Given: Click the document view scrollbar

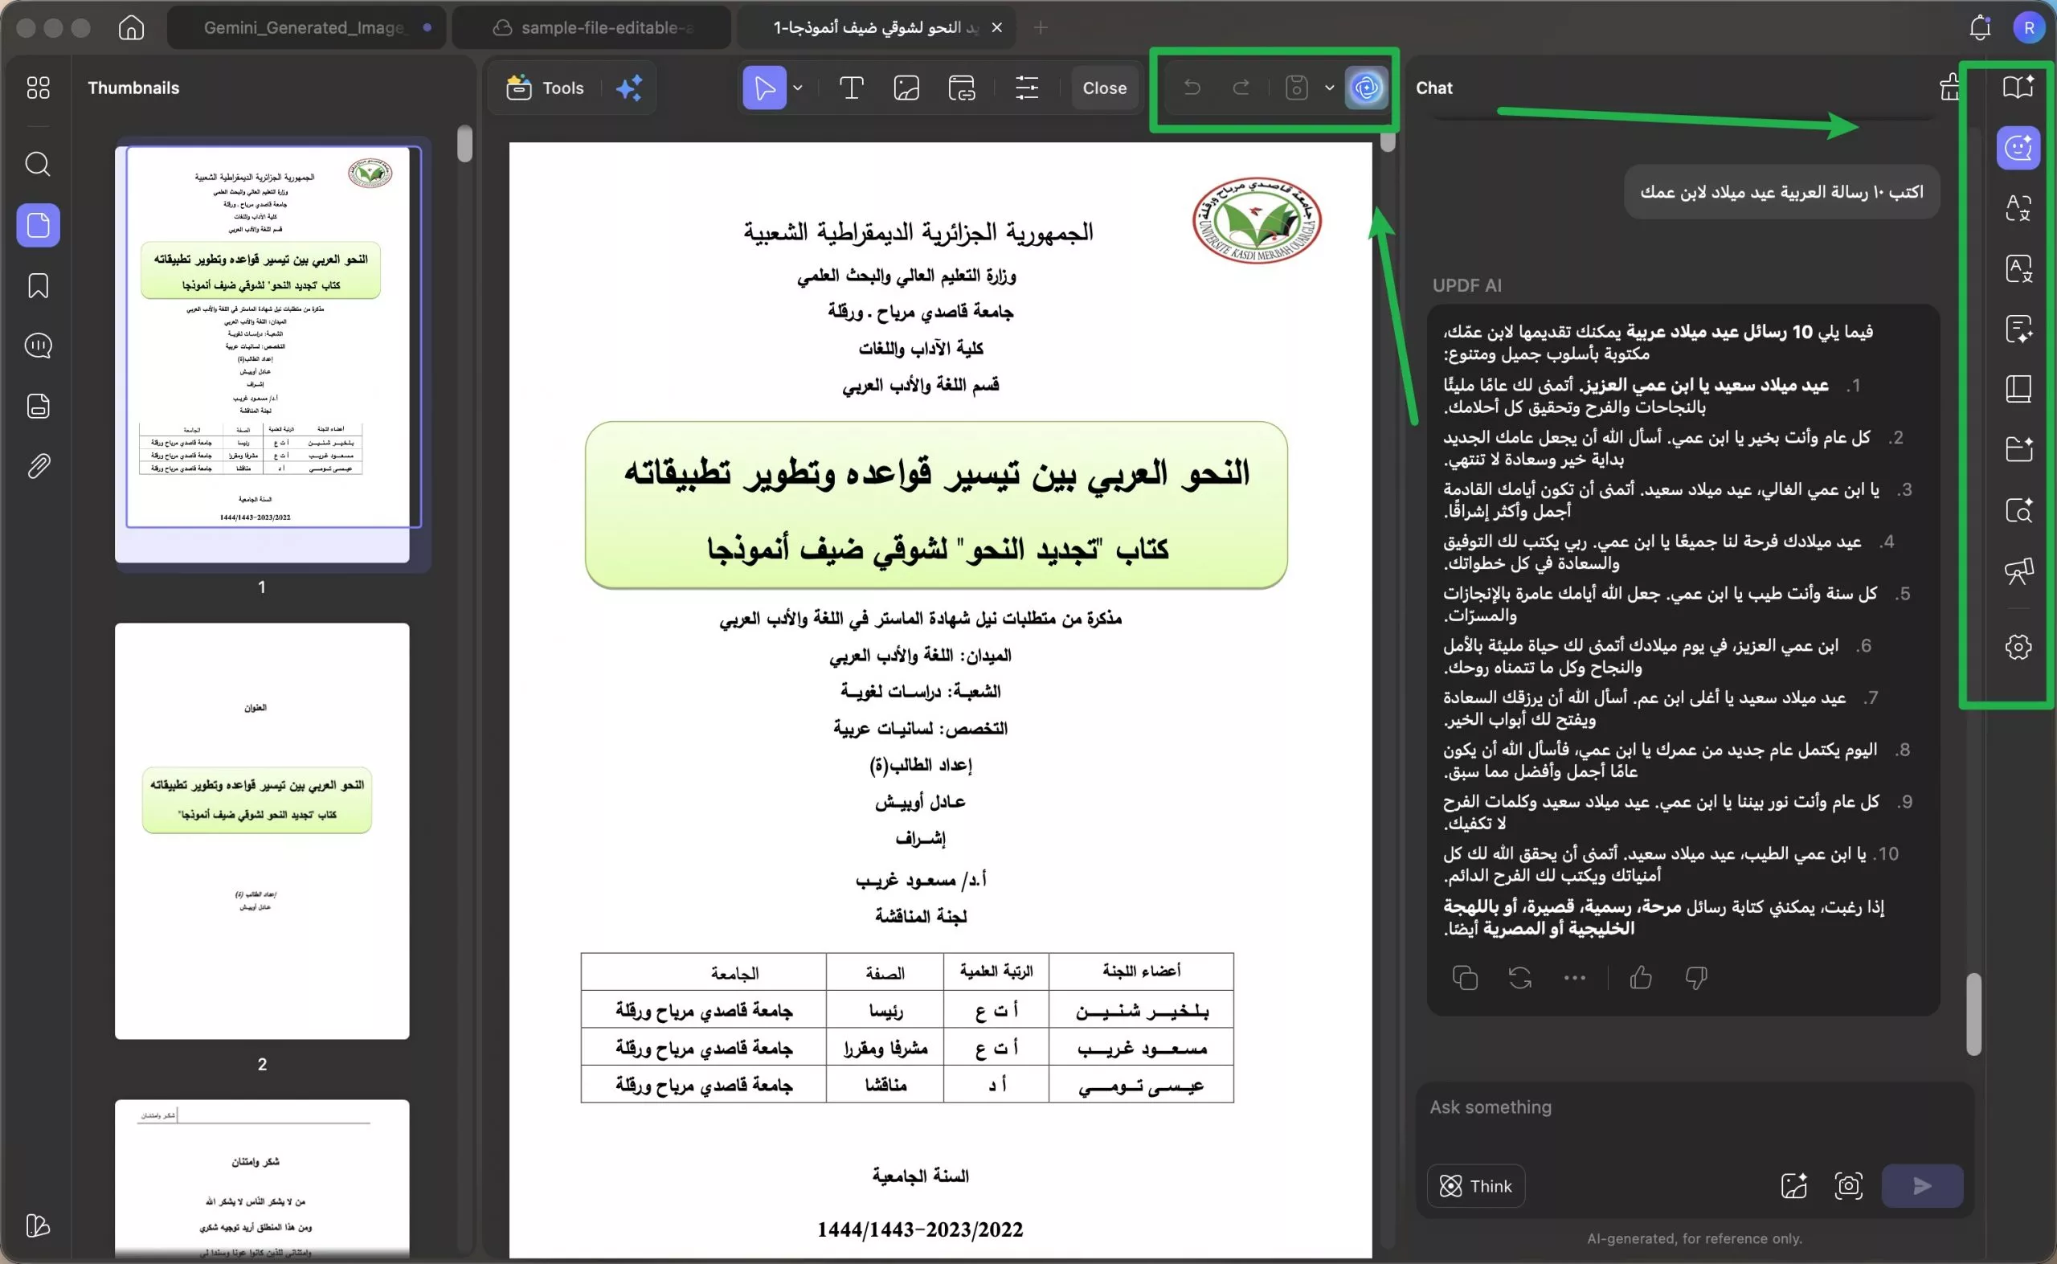Looking at the screenshot, I should [1388, 142].
